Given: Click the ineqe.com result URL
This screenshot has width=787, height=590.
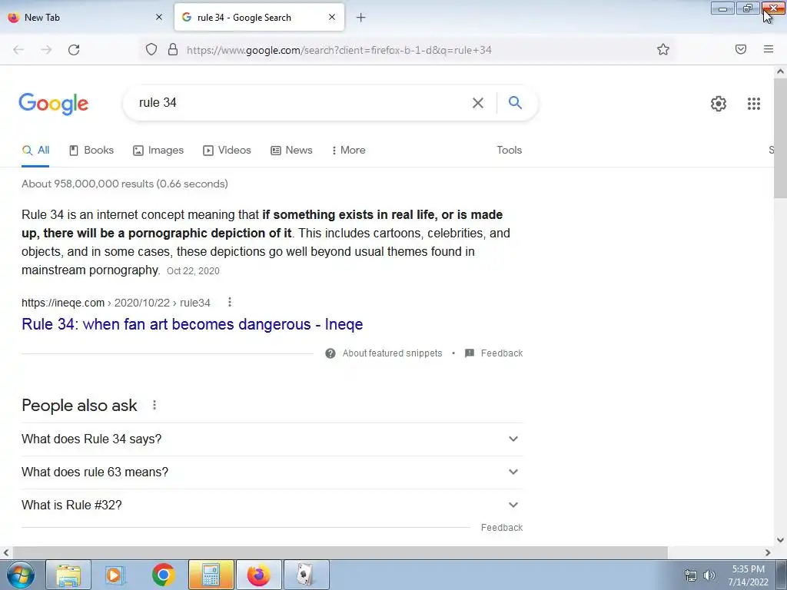Looking at the screenshot, I should click(x=116, y=303).
